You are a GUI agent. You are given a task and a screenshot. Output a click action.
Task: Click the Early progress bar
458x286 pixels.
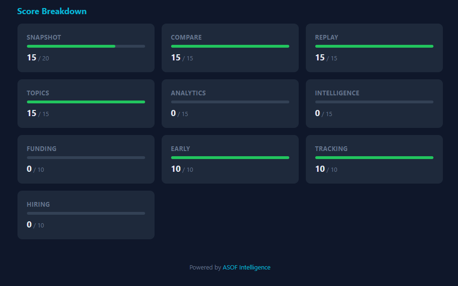[230, 158]
